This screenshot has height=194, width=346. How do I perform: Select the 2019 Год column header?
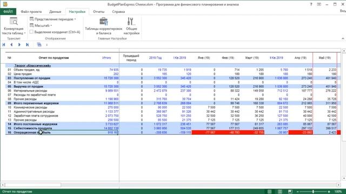[155, 58]
